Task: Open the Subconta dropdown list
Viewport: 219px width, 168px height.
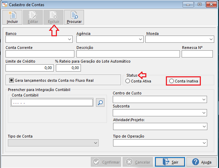Action: (160, 113)
